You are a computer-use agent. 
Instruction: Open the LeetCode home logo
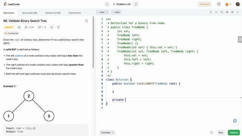[12, 4]
